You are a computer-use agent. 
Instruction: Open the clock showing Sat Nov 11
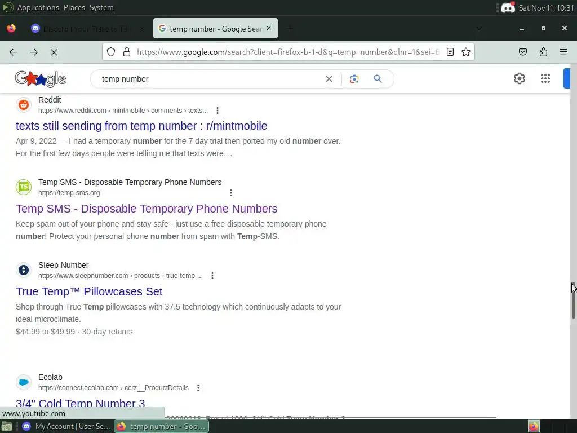546,8
